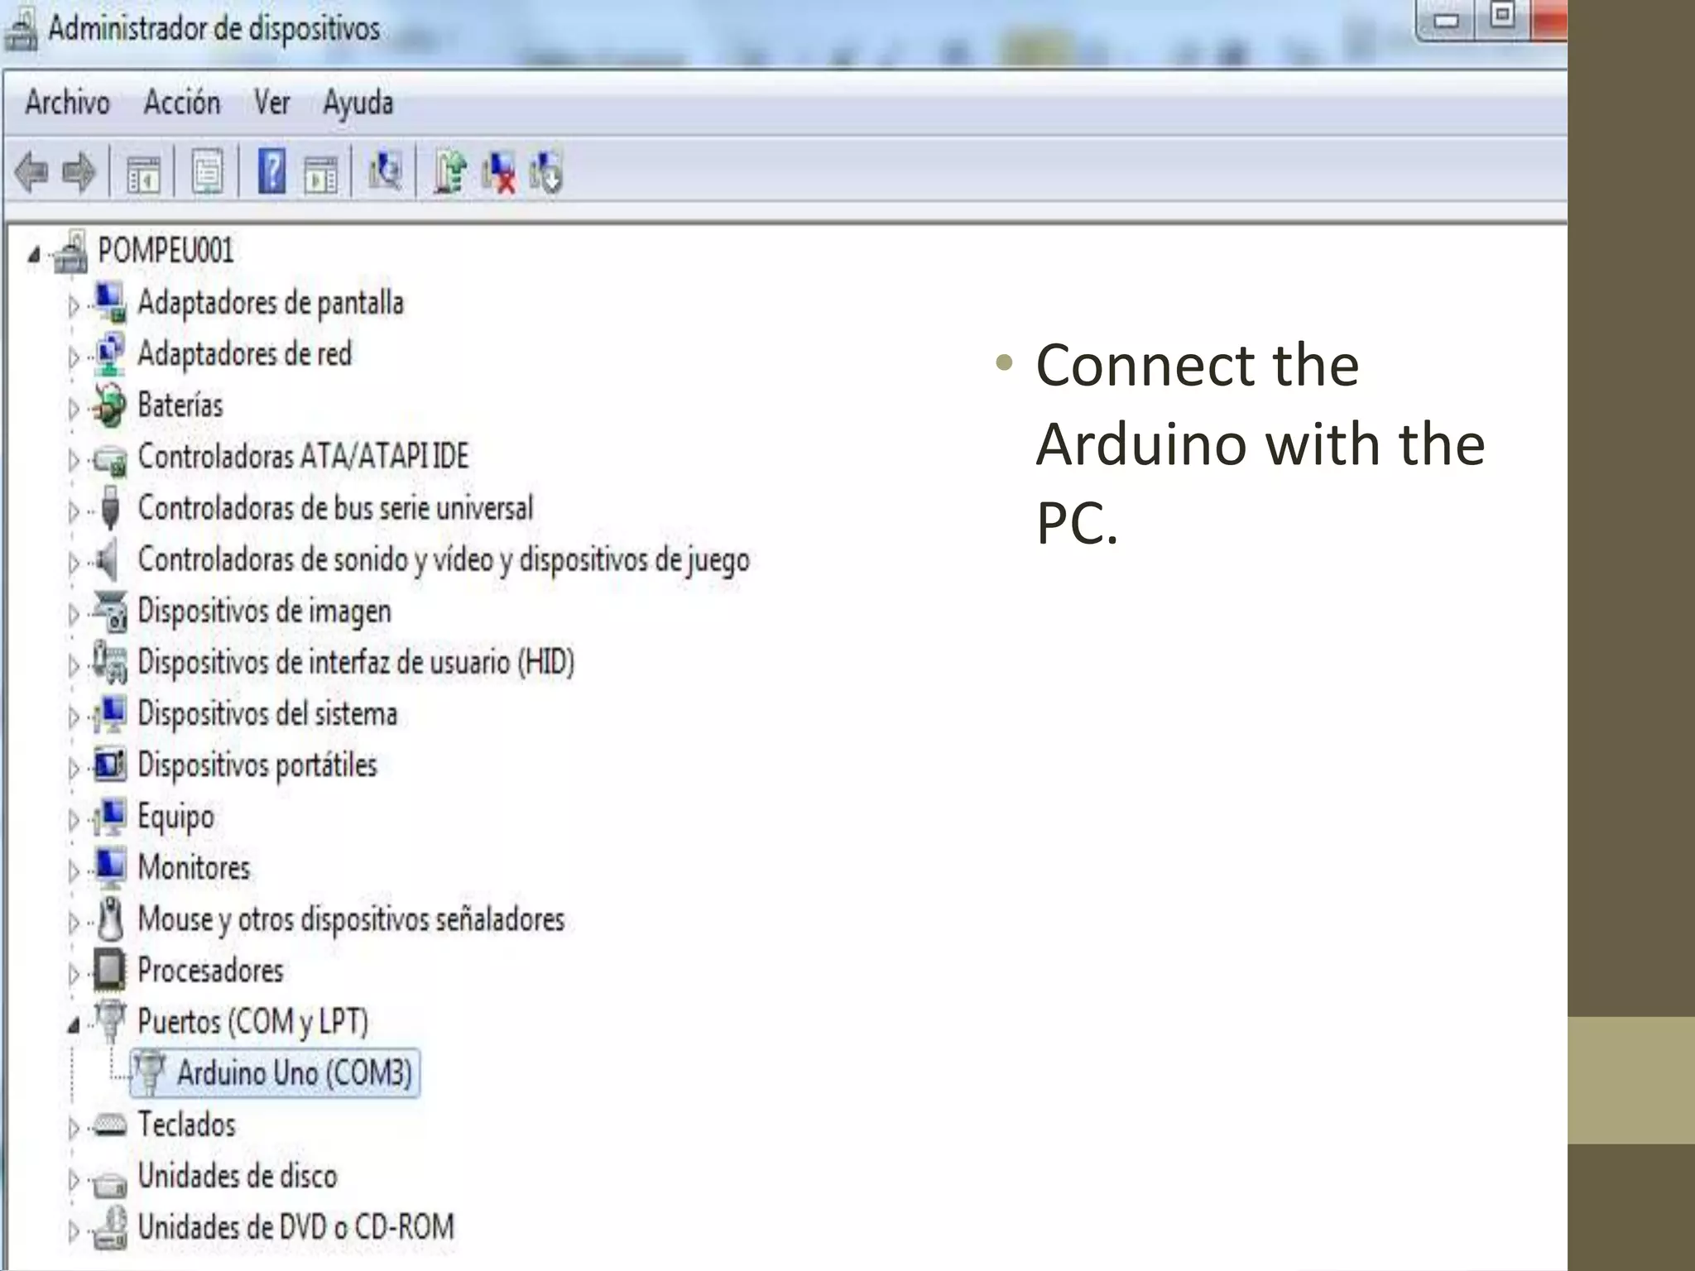Select Mouse y otros dispositivos señaladores
The width and height of the screenshot is (1695, 1271).
[x=351, y=920]
